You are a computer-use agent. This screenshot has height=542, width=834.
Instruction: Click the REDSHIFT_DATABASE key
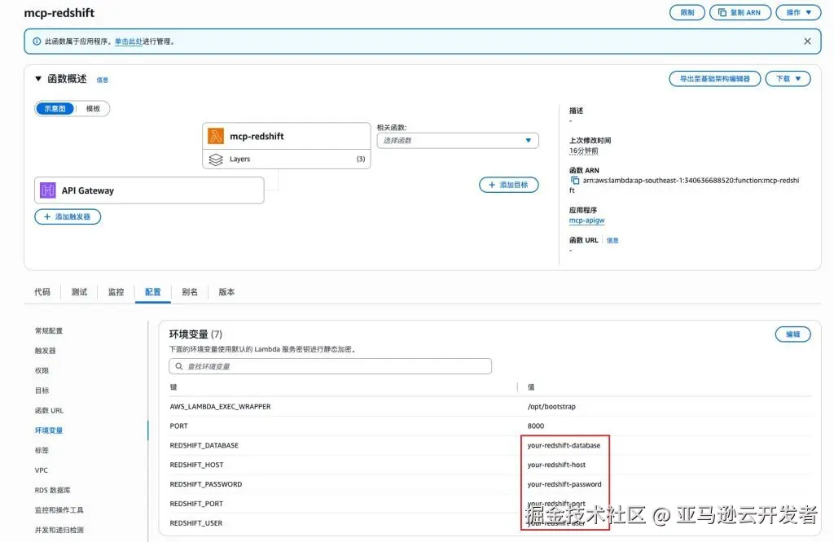pyautogui.click(x=204, y=445)
